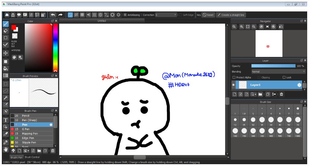This screenshot has height=166, width=309.
Task: Click the Delete Layer trash icon
Action: pyautogui.click(x=282, y=94)
